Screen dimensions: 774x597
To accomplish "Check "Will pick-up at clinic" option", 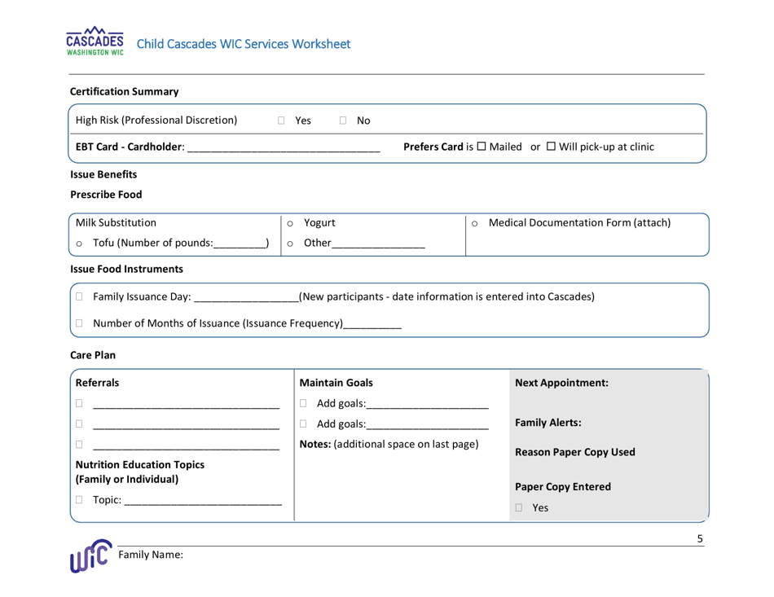I will 551,147.
